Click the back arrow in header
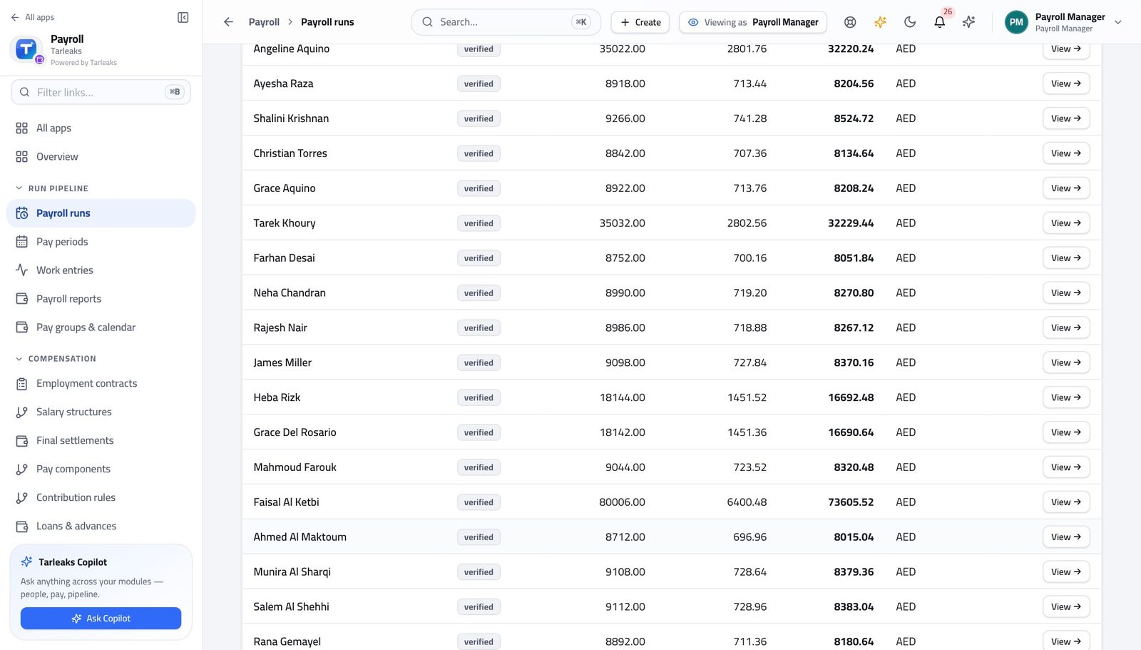This screenshot has width=1141, height=650. tap(228, 22)
